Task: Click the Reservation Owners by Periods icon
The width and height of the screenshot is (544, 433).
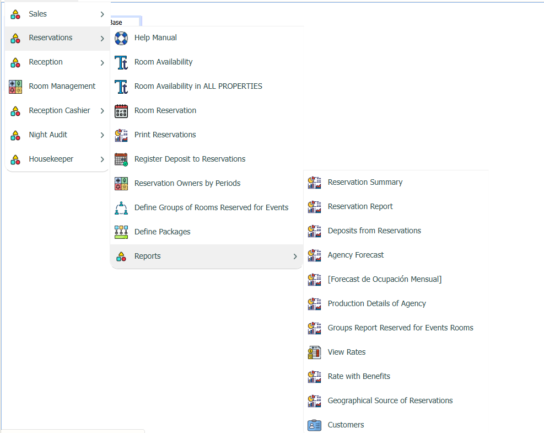Action: [x=121, y=184]
